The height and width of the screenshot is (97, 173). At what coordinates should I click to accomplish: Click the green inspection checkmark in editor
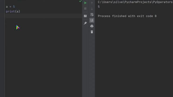pos(81,1)
